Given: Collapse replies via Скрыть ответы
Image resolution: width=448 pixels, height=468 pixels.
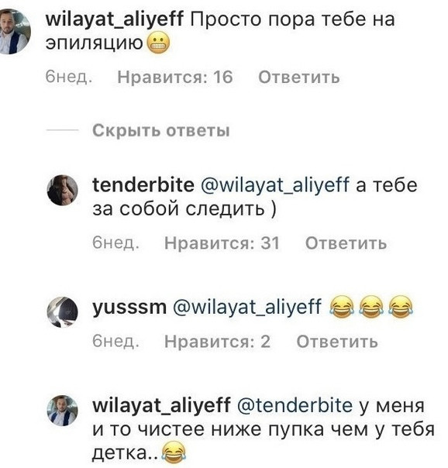Looking at the screenshot, I should [x=161, y=131].
